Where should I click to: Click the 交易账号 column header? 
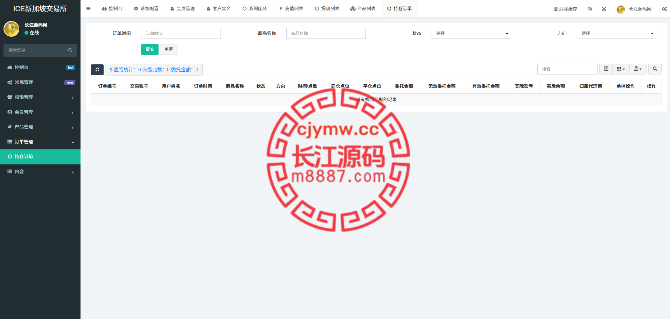pyautogui.click(x=139, y=86)
